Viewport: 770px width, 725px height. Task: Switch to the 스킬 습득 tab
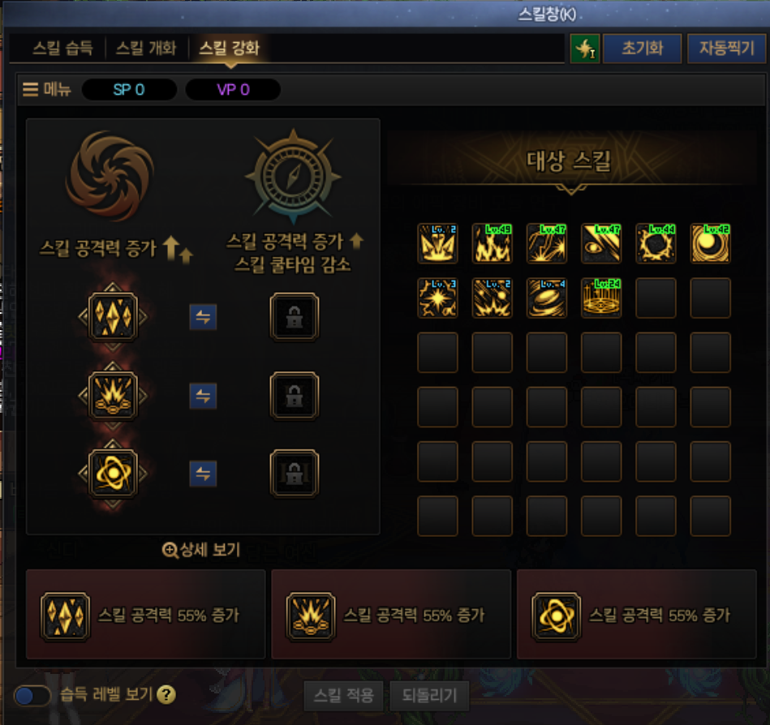(x=62, y=48)
